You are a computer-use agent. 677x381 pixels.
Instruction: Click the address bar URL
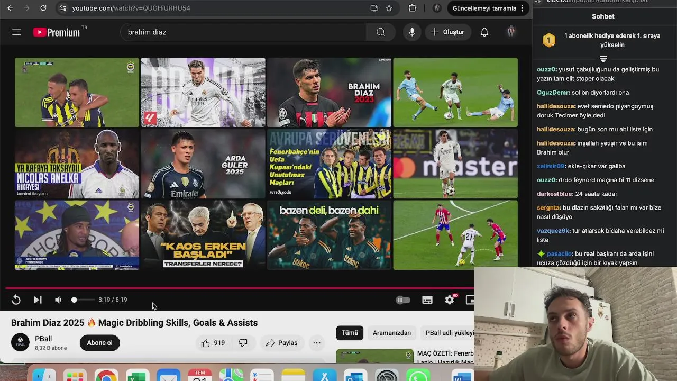click(131, 8)
